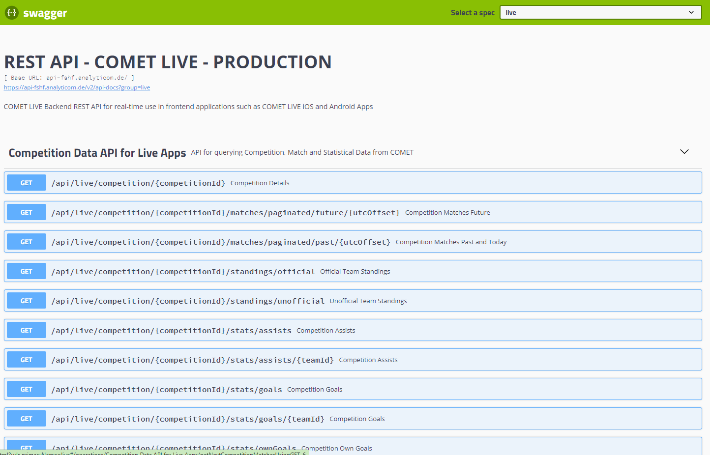Click the /standings/unofficial endpoint path text
This screenshot has height=455, width=710.
tap(188, 301)
